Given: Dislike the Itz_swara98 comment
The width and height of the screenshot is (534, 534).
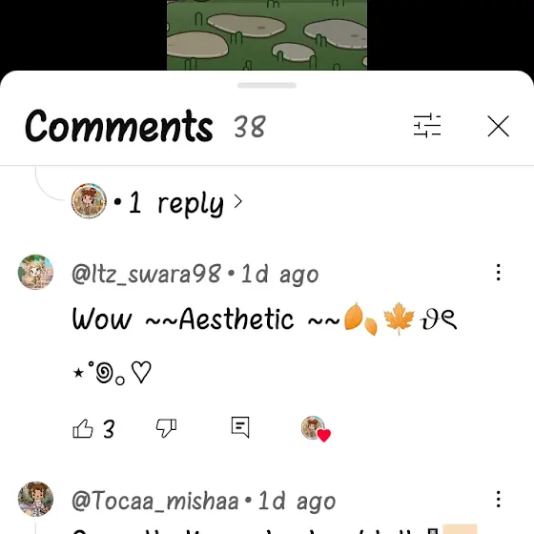Looking at the screenshot, I should [166, 428].
